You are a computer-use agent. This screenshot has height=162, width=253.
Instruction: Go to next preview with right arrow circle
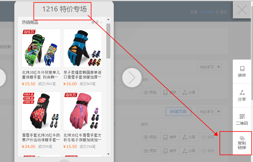click(132, 78)
